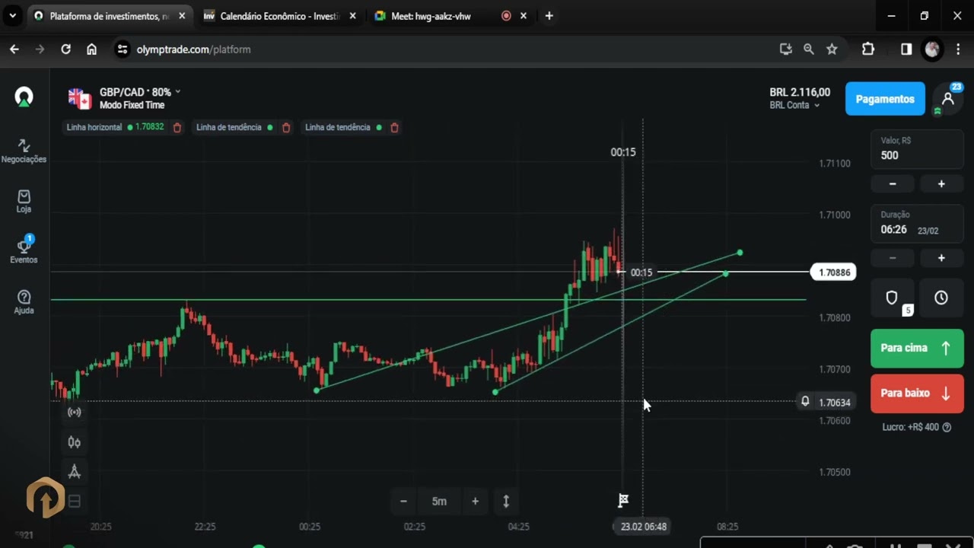Increase Valor amount with plus
Image resolution: width=974 pixels, height=548 pixels.
tap(941, 184)
